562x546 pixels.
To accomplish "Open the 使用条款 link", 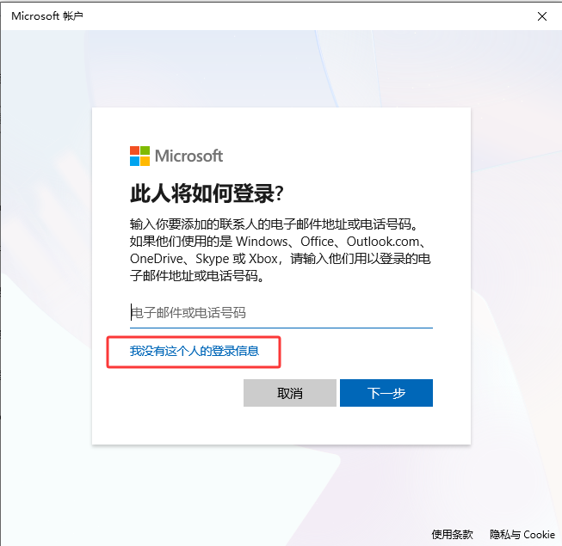I will 453,534.
